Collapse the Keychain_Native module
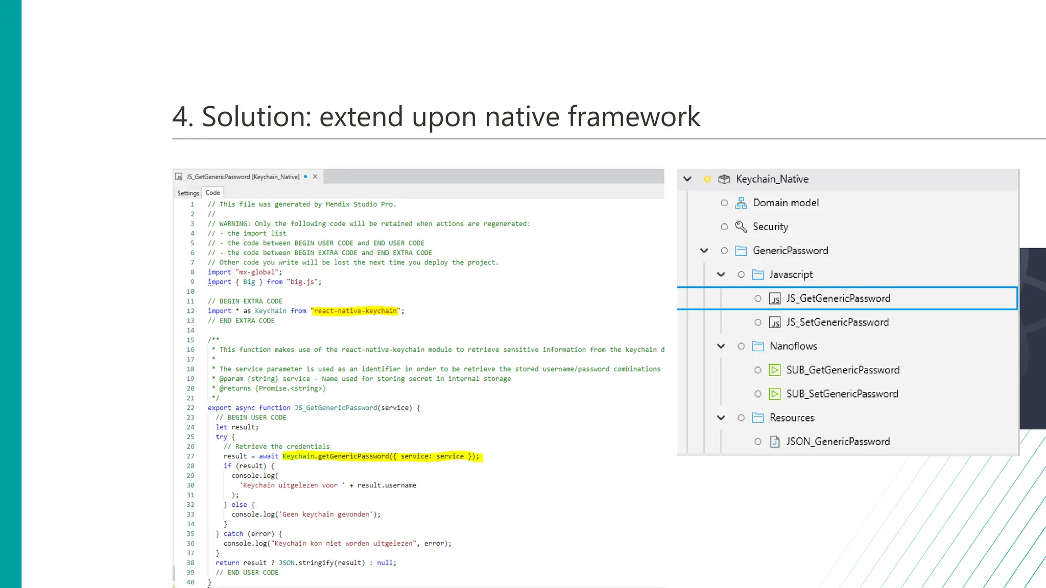The image size is (1046, 588). coord(687,179)
